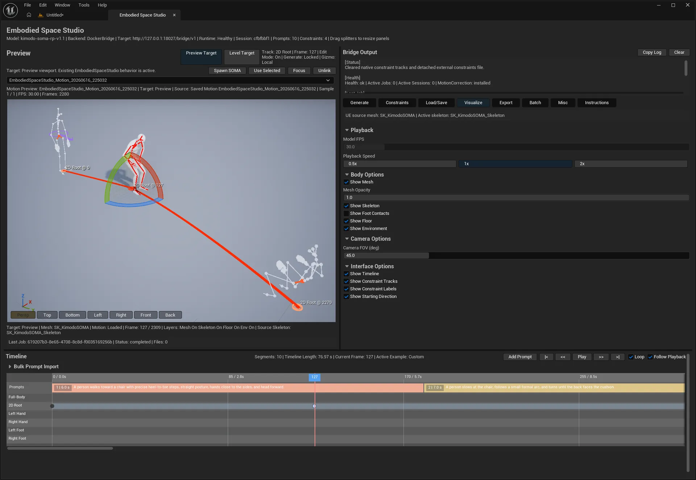This screenshot has width=696, height=480.
Task: Click the Unlink button
Action: [324, 71]
